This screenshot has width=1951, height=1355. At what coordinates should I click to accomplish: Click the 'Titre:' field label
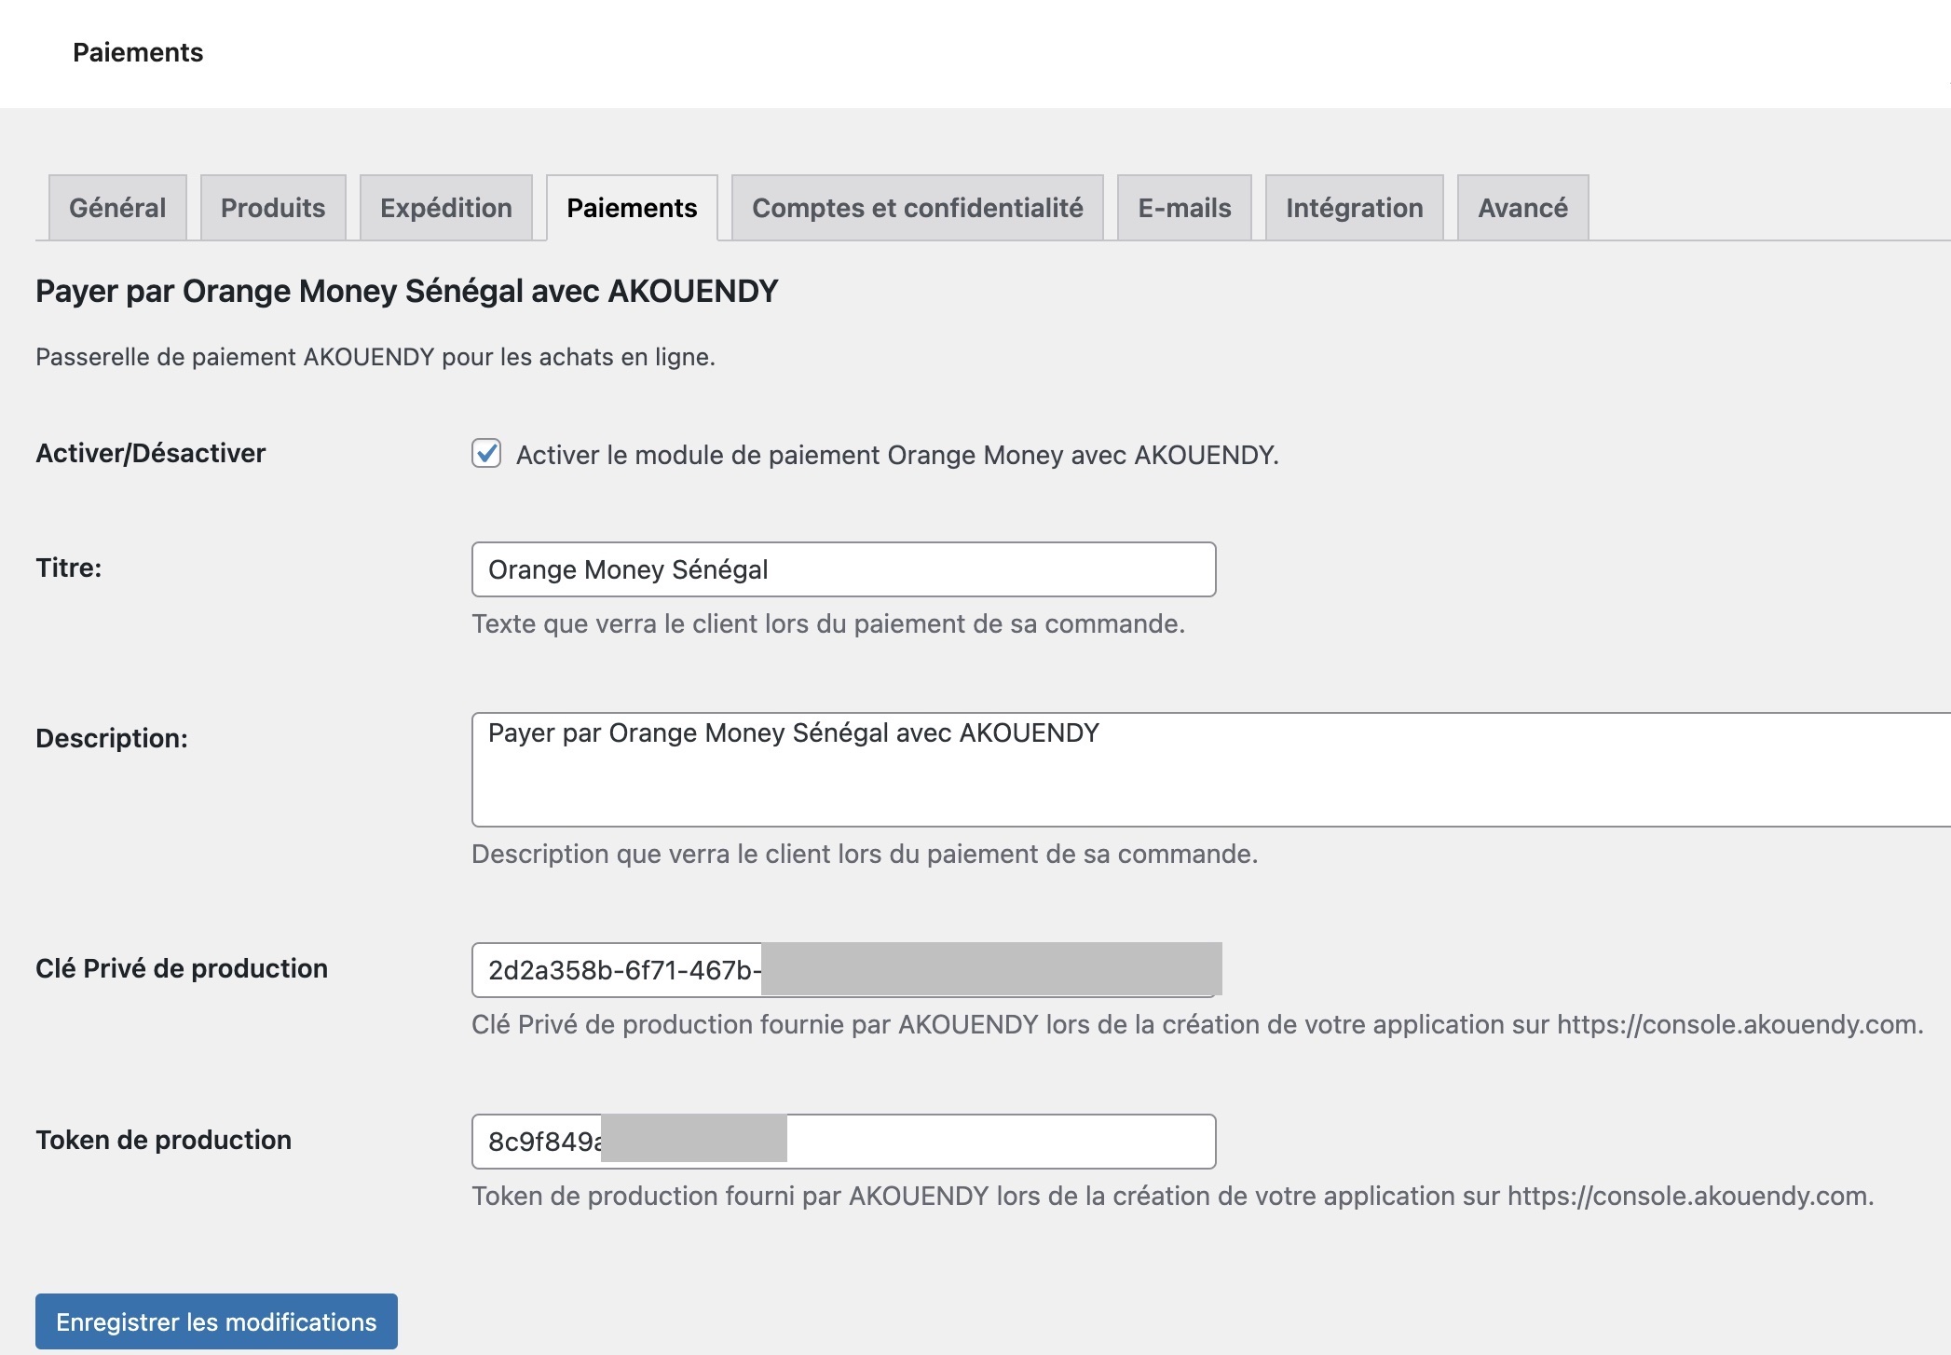(68, 568)
